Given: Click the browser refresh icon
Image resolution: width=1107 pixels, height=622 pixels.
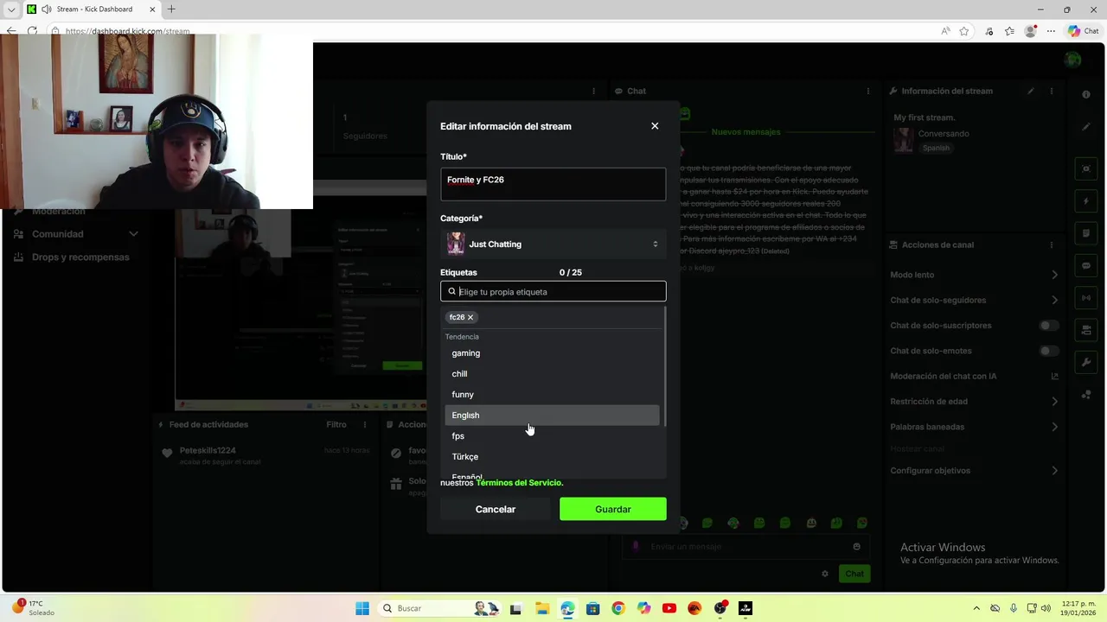Looking at the screenshot, I should pyautogui.click(x=32, y=31).
